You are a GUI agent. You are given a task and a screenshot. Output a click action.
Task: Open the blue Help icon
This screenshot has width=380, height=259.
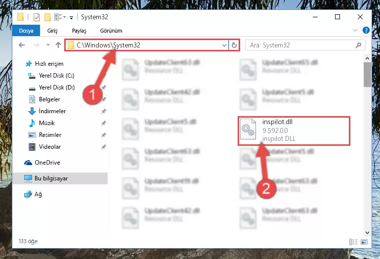(366, 30)
